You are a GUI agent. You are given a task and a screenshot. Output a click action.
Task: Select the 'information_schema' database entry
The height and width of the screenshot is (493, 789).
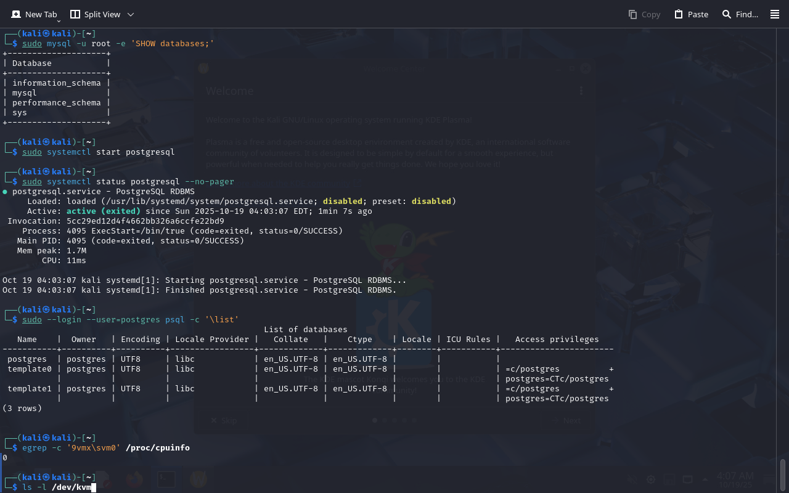point(56,83)
